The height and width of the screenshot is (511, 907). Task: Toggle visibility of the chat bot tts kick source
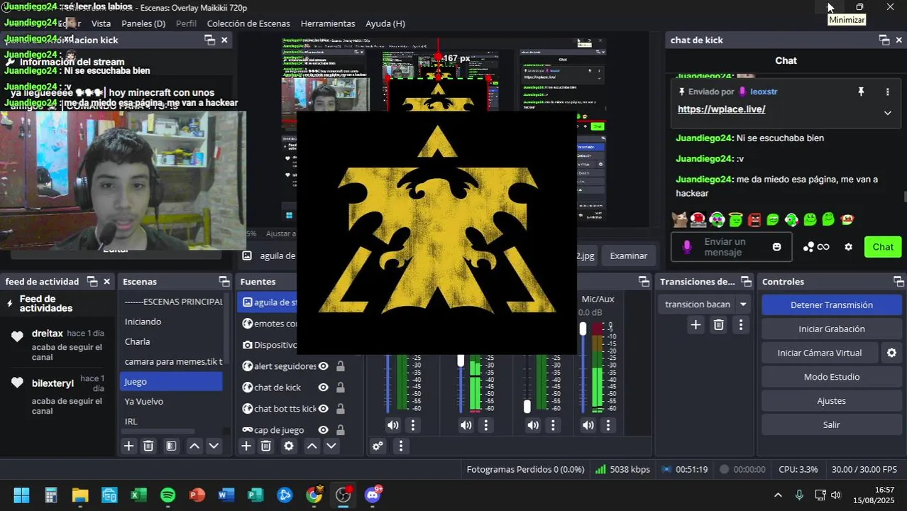[323, 409]
